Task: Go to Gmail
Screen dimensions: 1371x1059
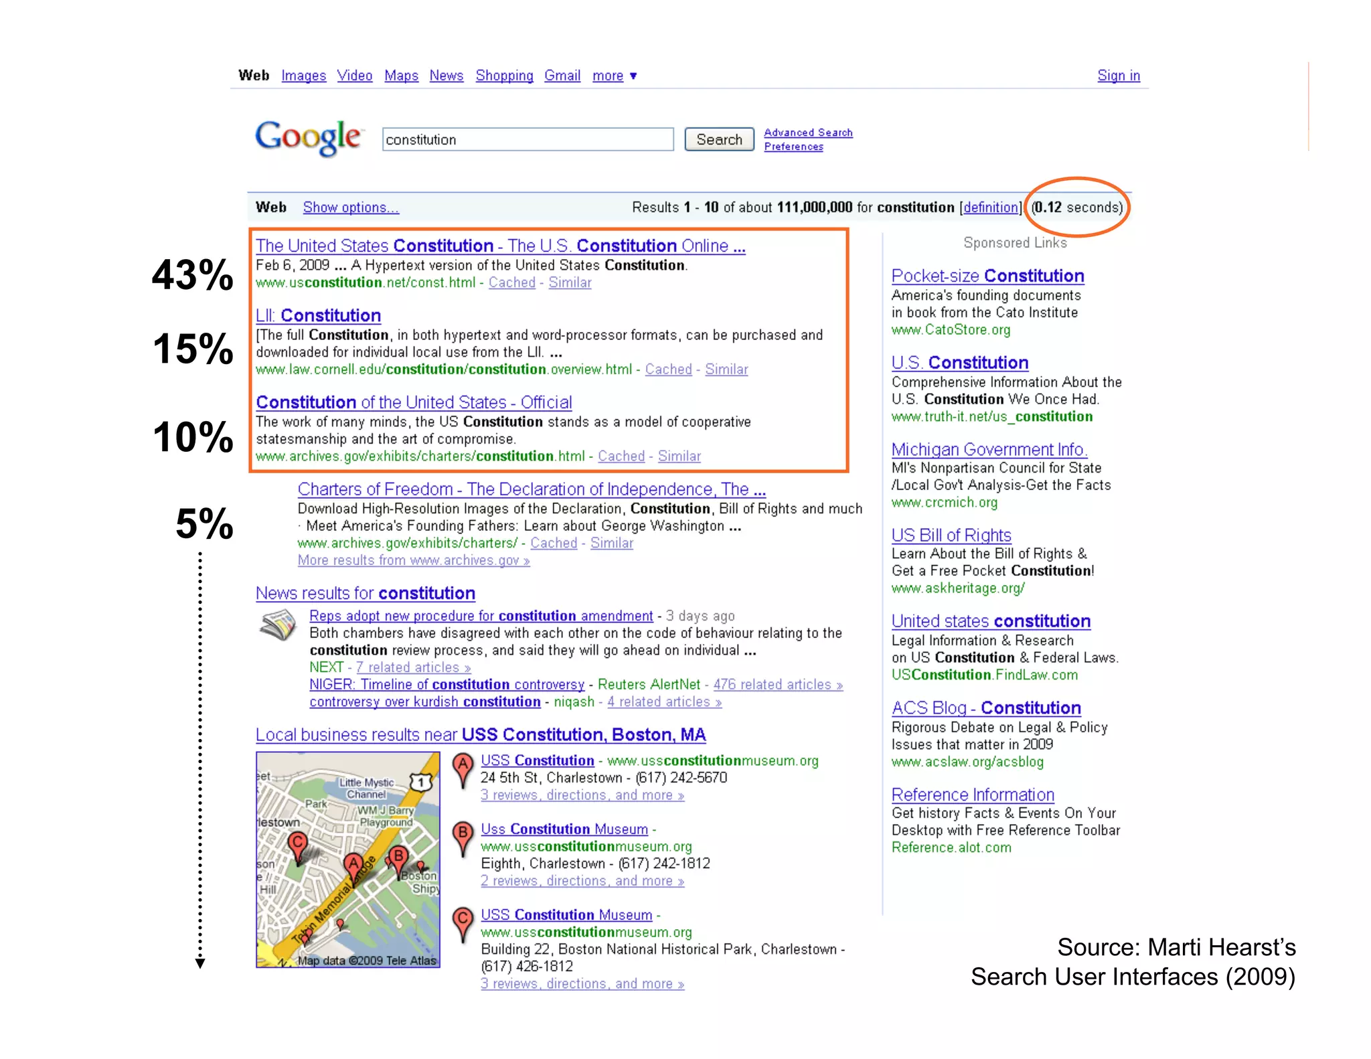Action: (x=562, y=76)
